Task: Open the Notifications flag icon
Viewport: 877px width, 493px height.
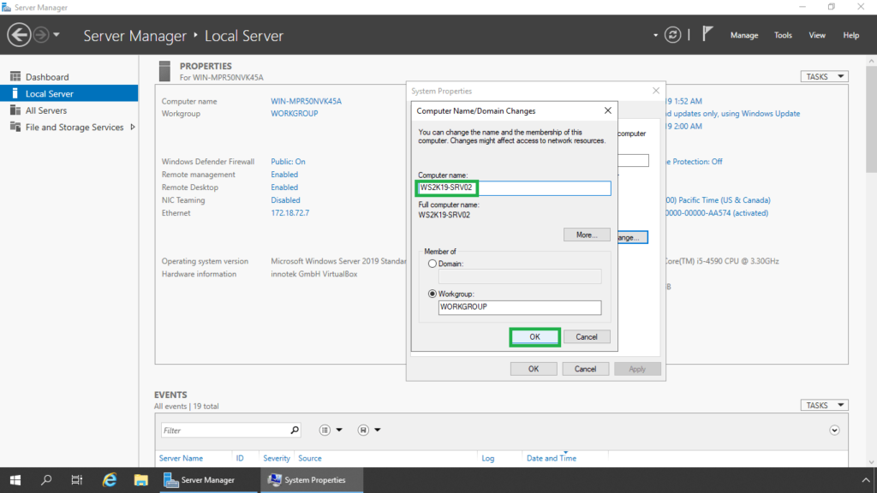Action: click(707, 34)
